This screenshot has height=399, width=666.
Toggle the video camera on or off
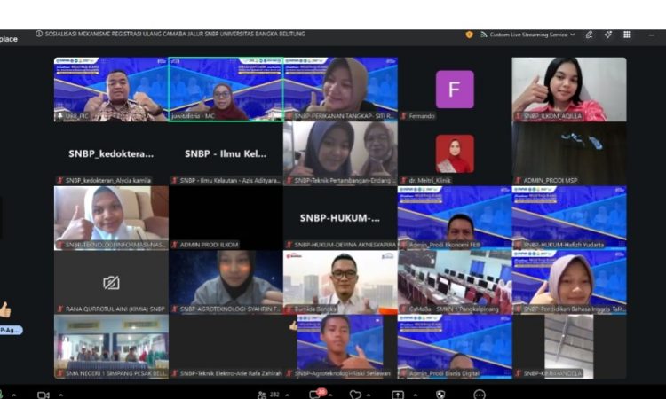(x=43, y=395)
